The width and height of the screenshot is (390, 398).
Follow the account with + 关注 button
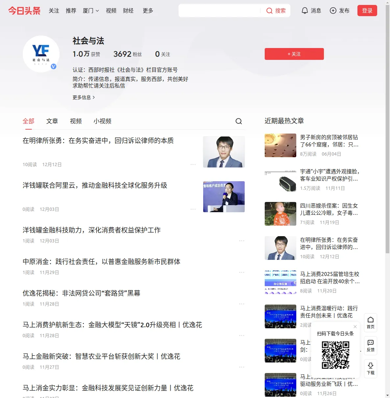click(294, 54)
